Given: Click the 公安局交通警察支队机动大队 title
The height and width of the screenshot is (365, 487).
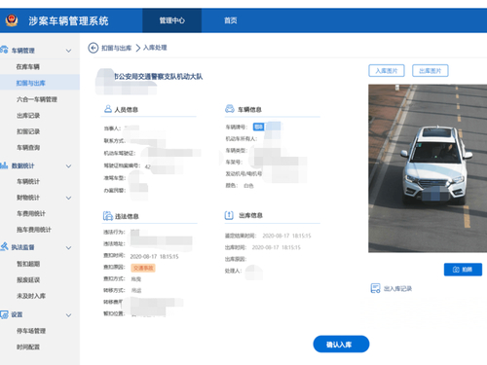Looking at the screenshot, I should tap(159, 77).
